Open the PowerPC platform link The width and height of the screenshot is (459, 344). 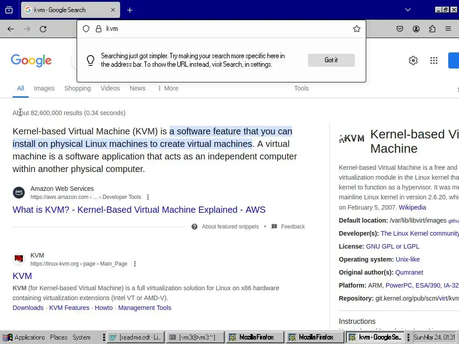click(398, 285)
